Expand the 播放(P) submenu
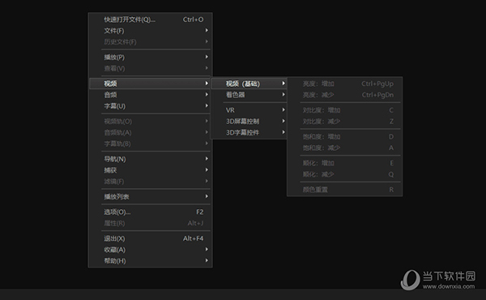This screenshot has height=300, width=486. click(151, 57)
